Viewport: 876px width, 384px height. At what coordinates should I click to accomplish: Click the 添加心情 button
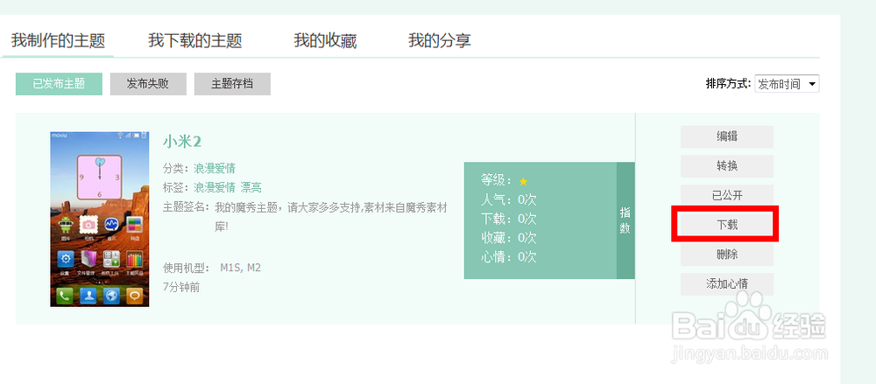[727, 284]
